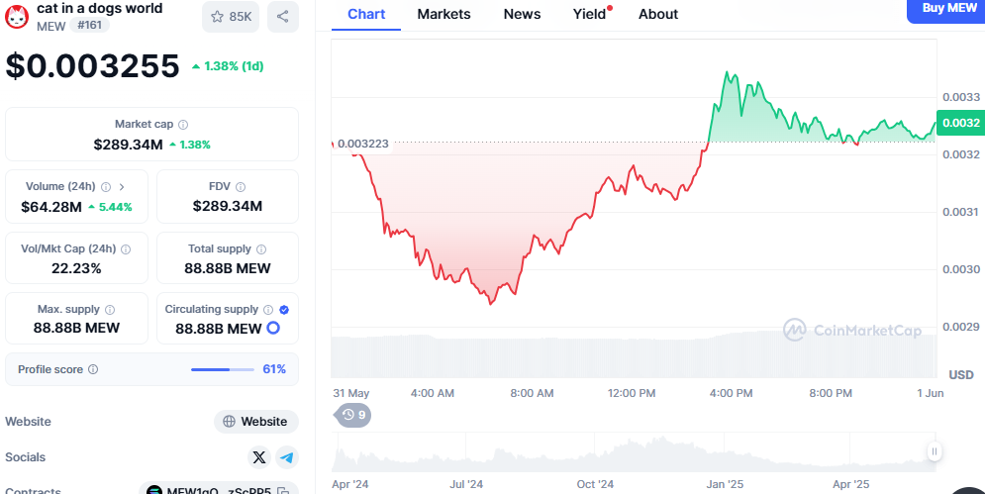Open the Yield tab
This screenshot has width=985, height=494.
point(589,14)
